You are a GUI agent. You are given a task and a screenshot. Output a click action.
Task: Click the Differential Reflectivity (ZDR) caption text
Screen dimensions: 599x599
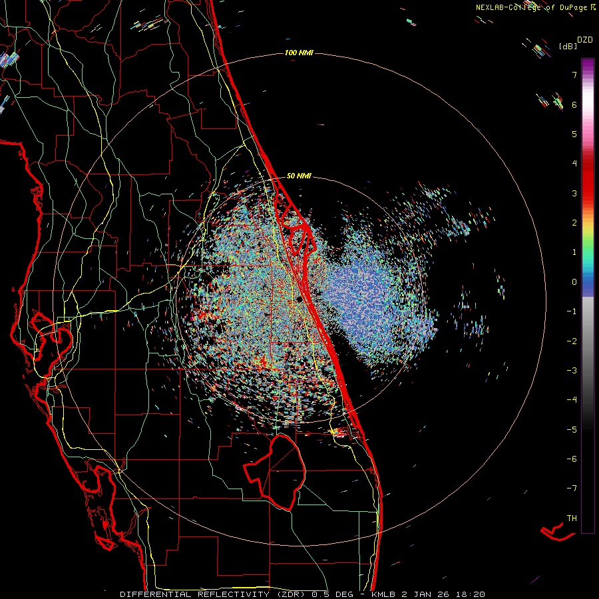coord(214,594)
